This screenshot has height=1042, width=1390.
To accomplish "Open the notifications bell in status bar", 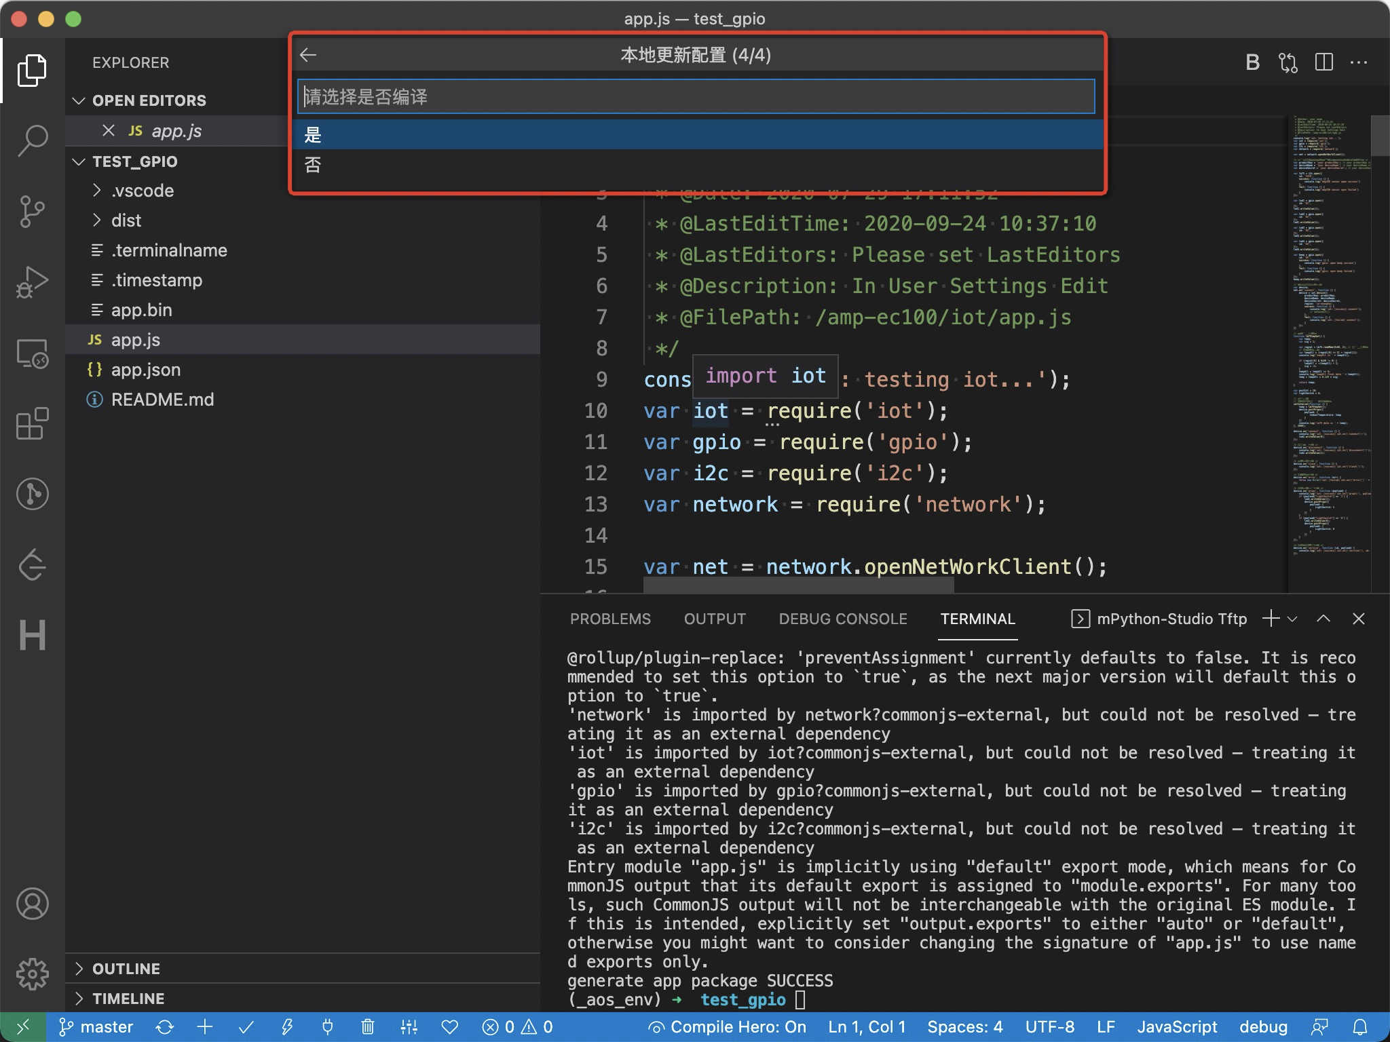I will pyautogui.click(x=1360, y=1027).
